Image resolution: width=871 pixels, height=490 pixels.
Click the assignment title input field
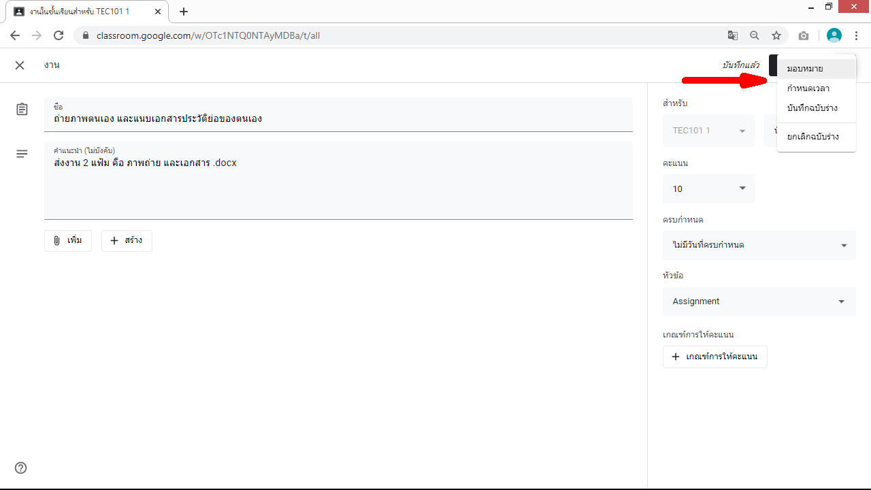[338, 118]
